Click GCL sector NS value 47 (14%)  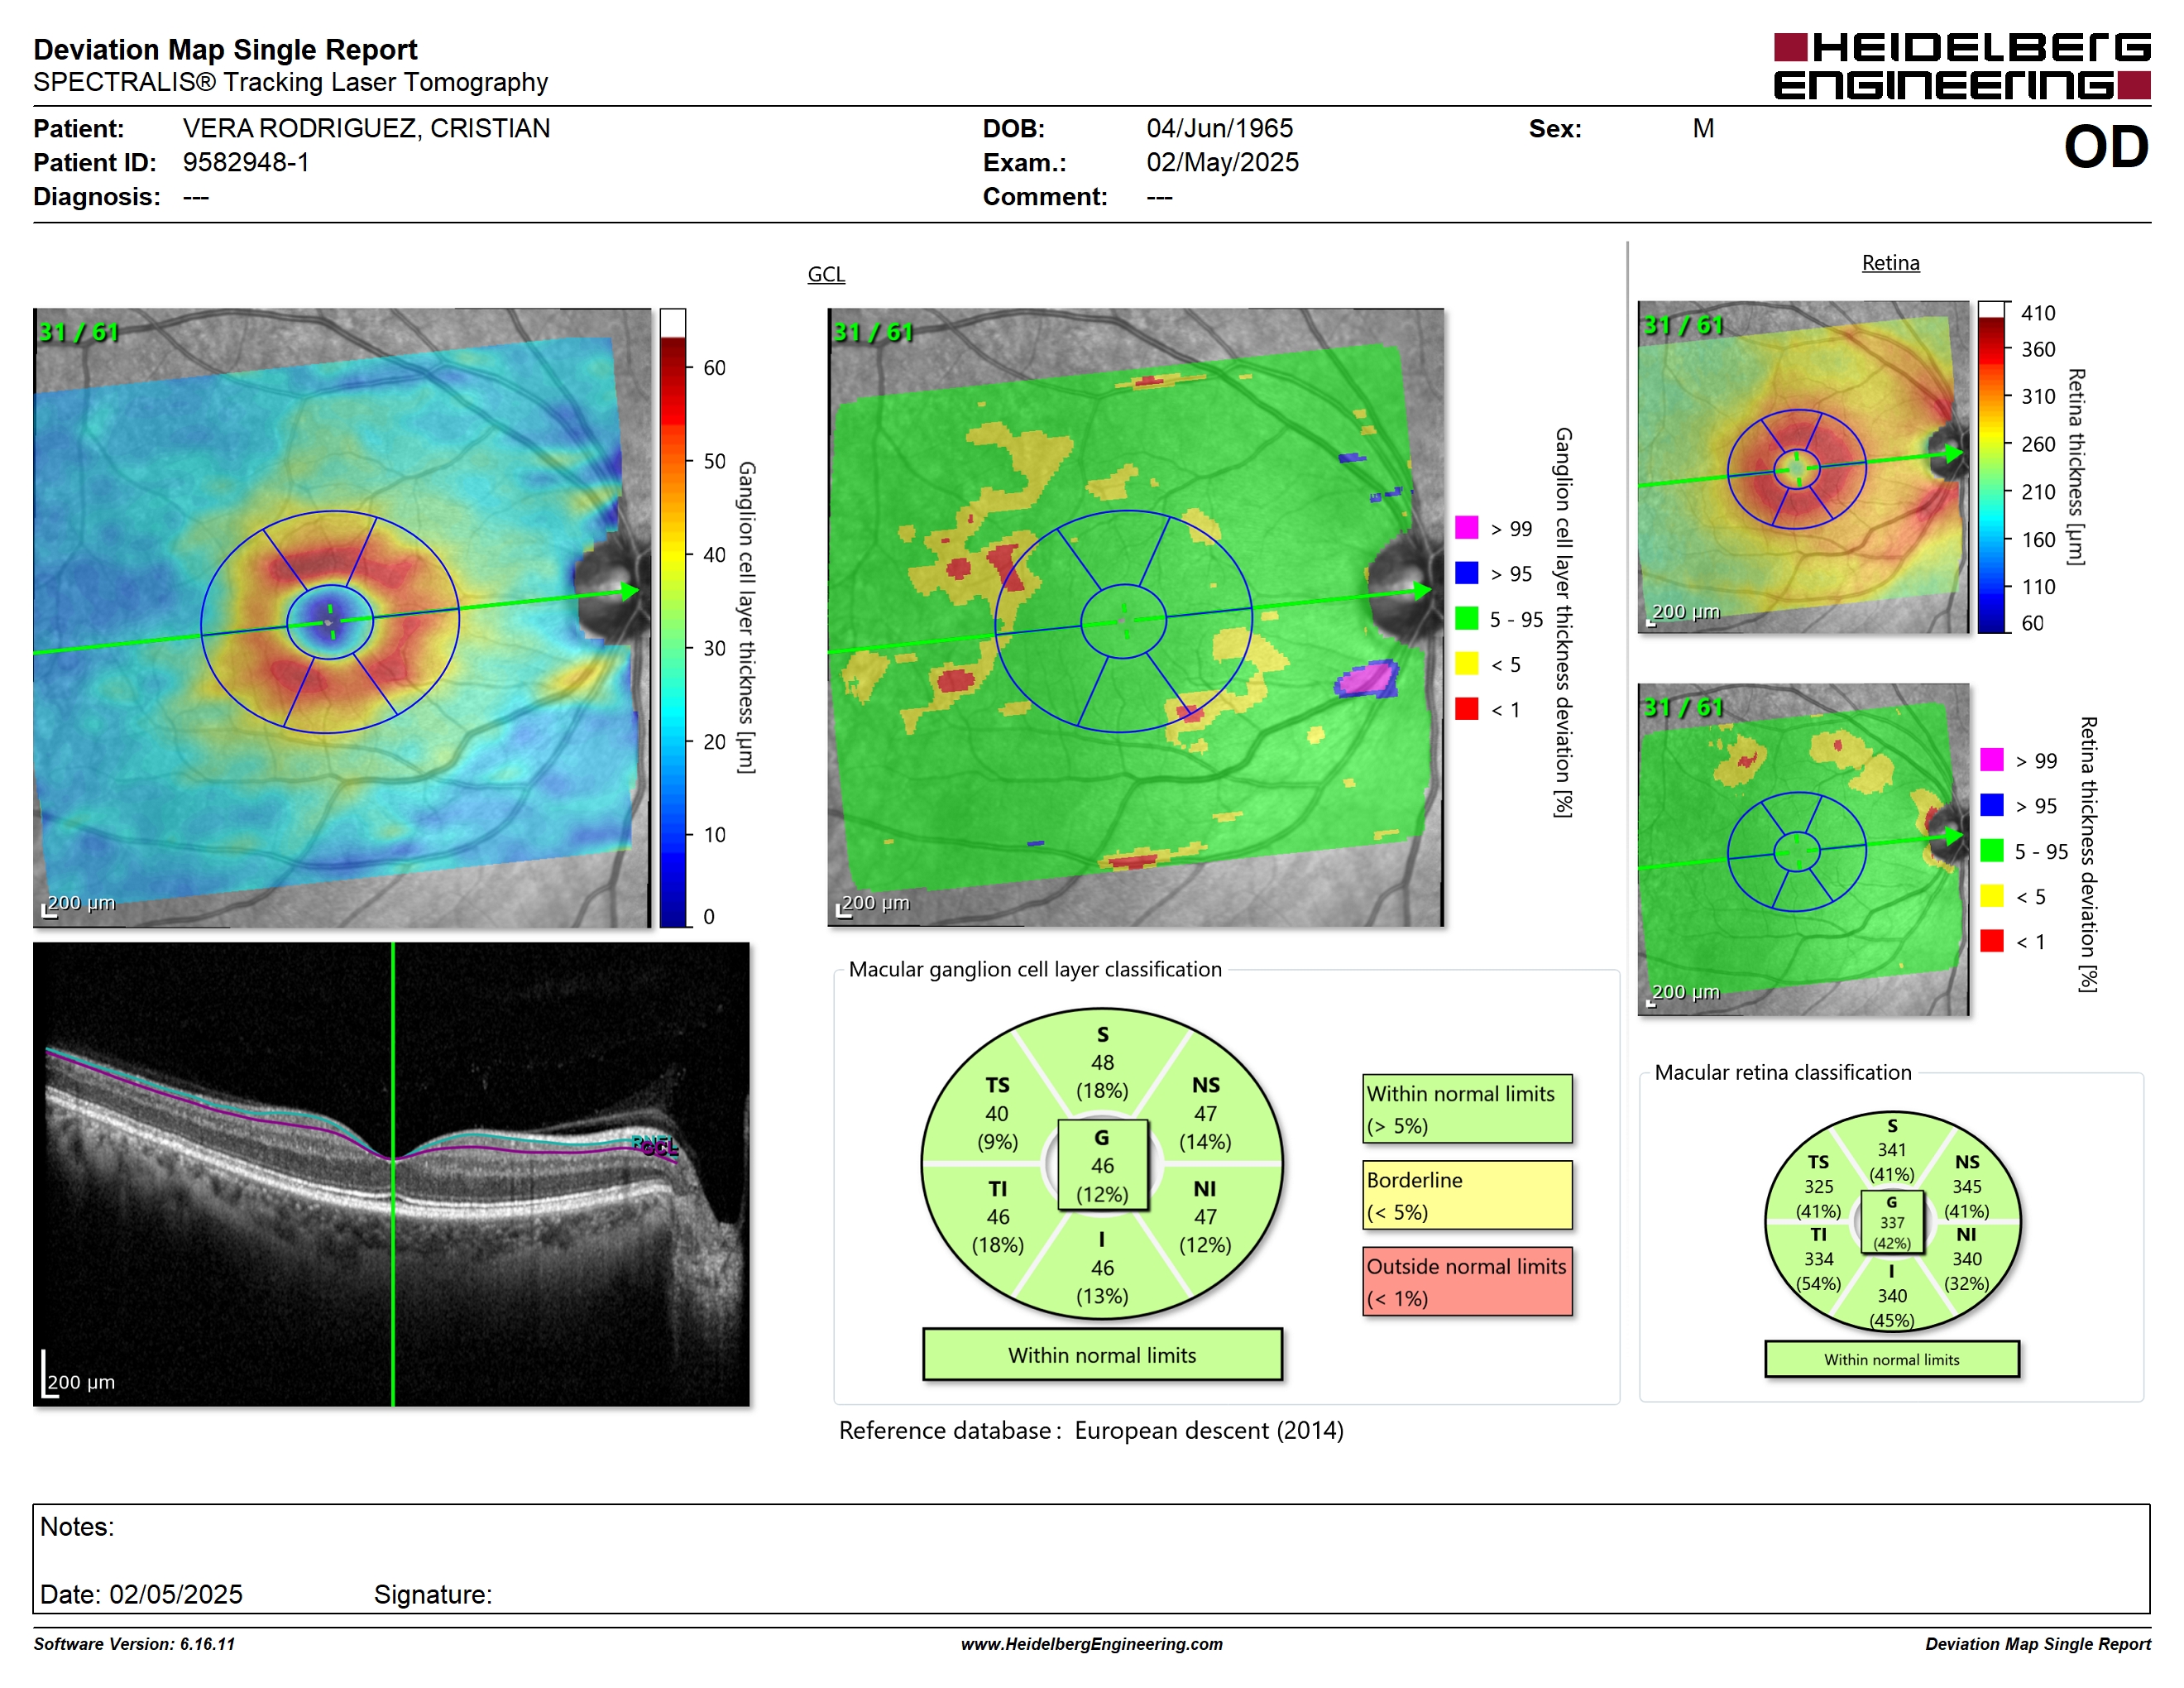(1205, 1127)
